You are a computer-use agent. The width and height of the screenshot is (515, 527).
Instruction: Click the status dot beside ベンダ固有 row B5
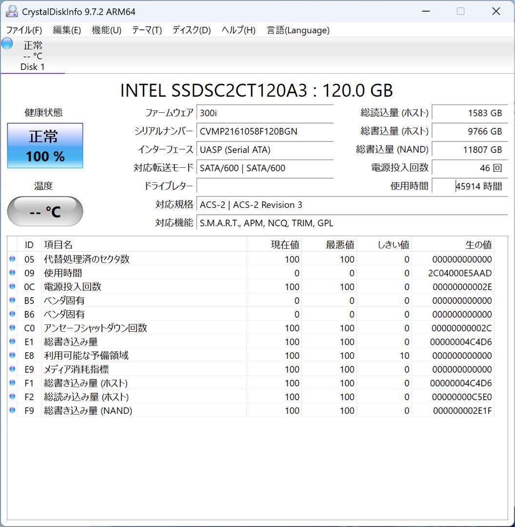(12, 301)
